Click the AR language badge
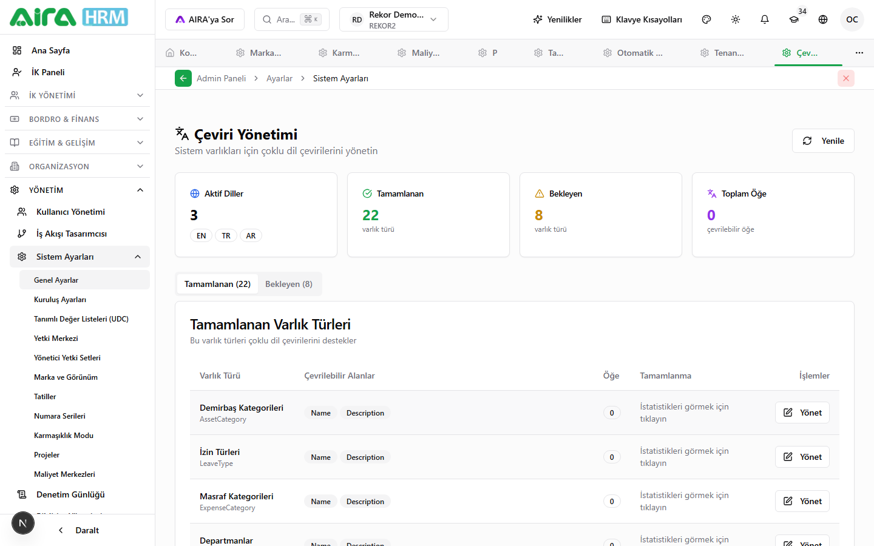874x546 pixels. coord(251,236)
